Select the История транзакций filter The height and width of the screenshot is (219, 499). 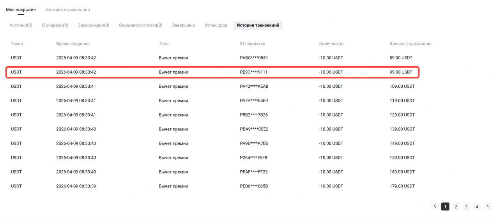258,25
